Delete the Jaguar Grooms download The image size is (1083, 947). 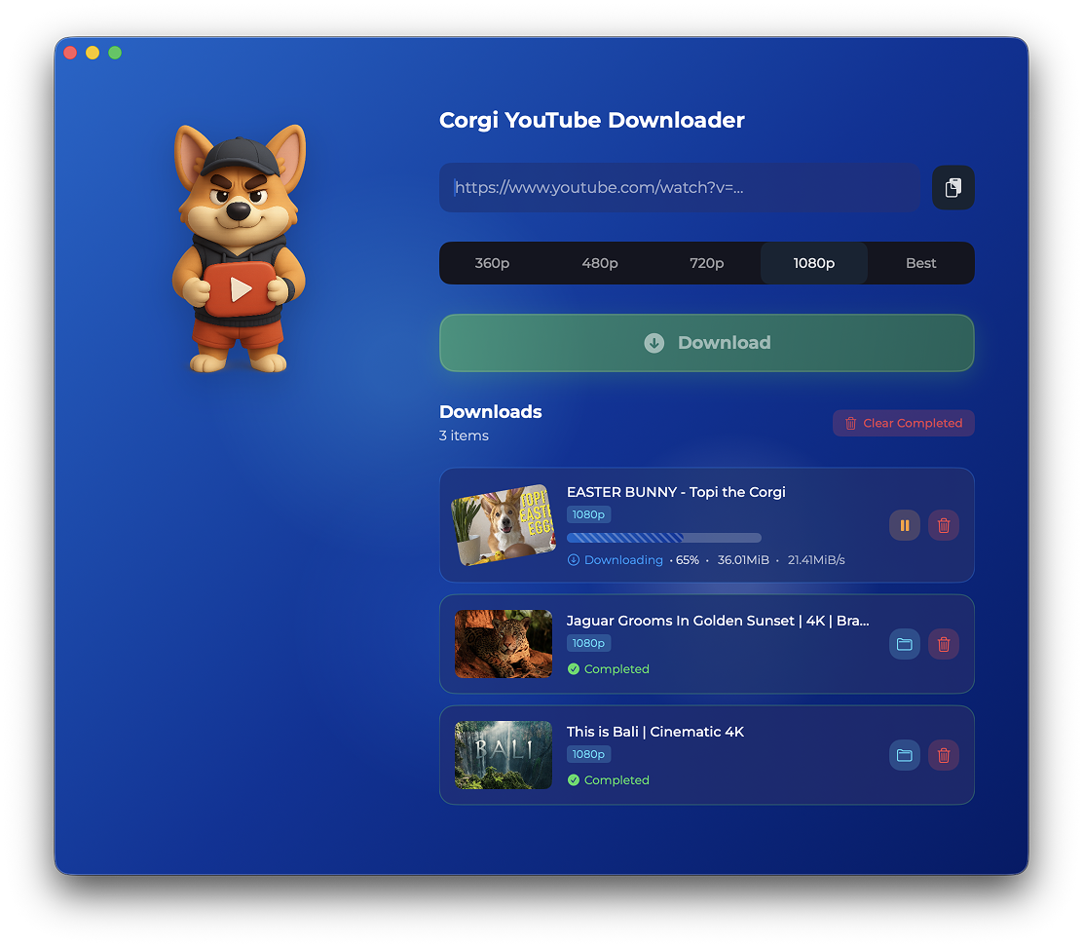[943, 644]
